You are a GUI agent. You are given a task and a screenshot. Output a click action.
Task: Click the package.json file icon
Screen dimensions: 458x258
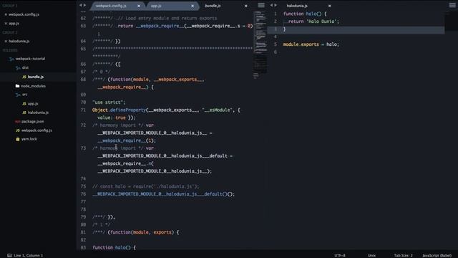click(x=17, y=121)
